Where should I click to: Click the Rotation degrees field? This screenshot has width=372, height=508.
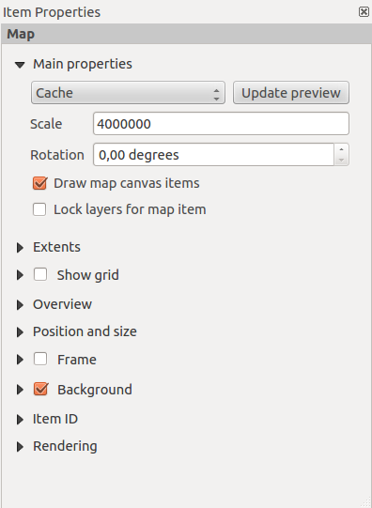[213, 155]
